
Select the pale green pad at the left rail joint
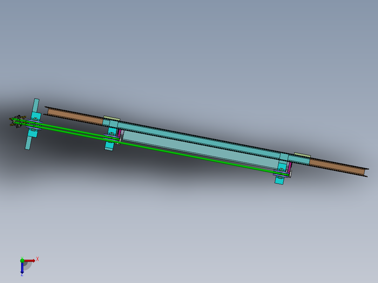[112, 118]
